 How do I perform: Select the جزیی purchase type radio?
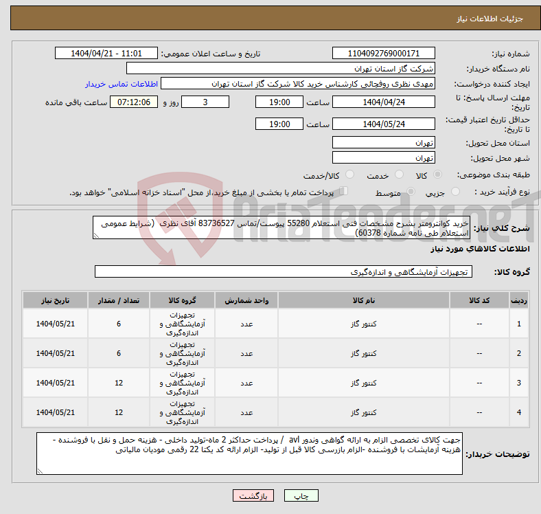(x=455, y=191)
